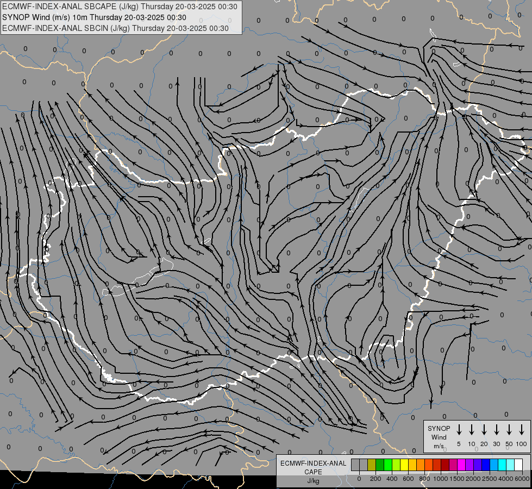Select the pale cyan CAPE swatch
Screen dimensions: 532x489
coord(510,465)
